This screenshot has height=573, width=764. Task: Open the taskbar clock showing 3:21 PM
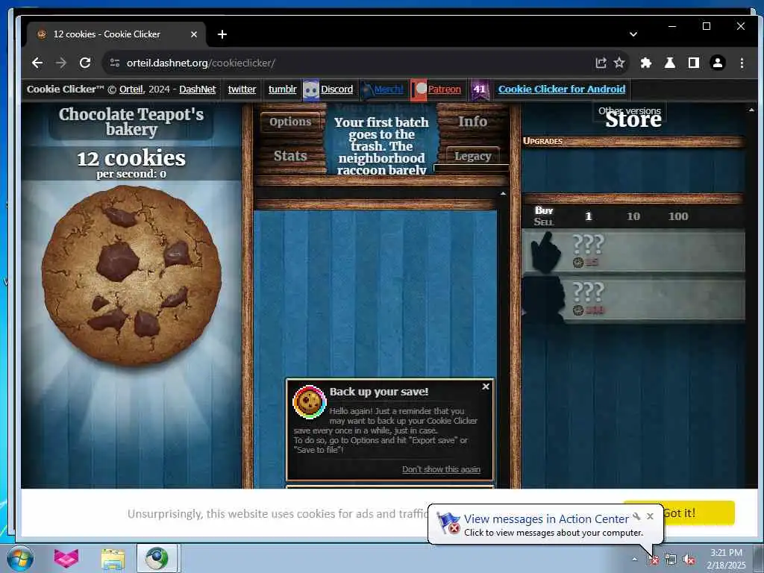(x=726, y=559)
